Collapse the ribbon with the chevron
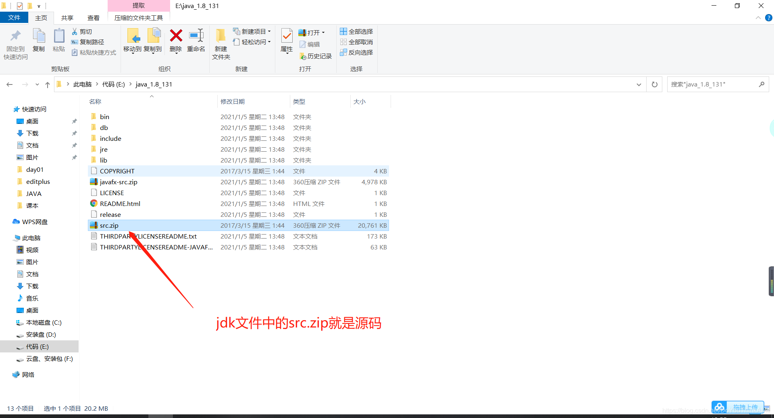This screenshot has width=774, height=418. coord(758,18)
